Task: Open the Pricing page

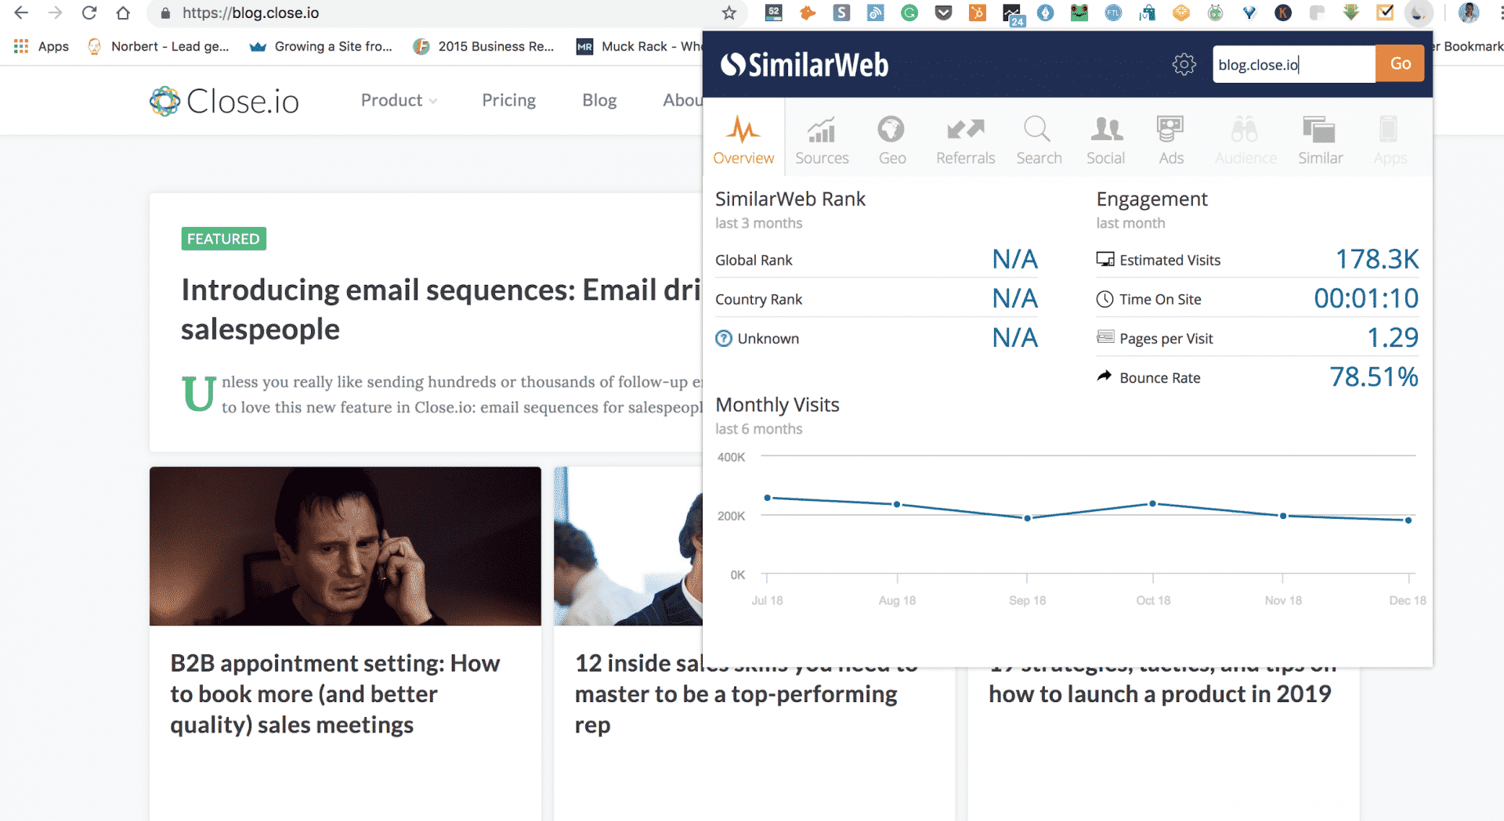Action: click(508, 100)
